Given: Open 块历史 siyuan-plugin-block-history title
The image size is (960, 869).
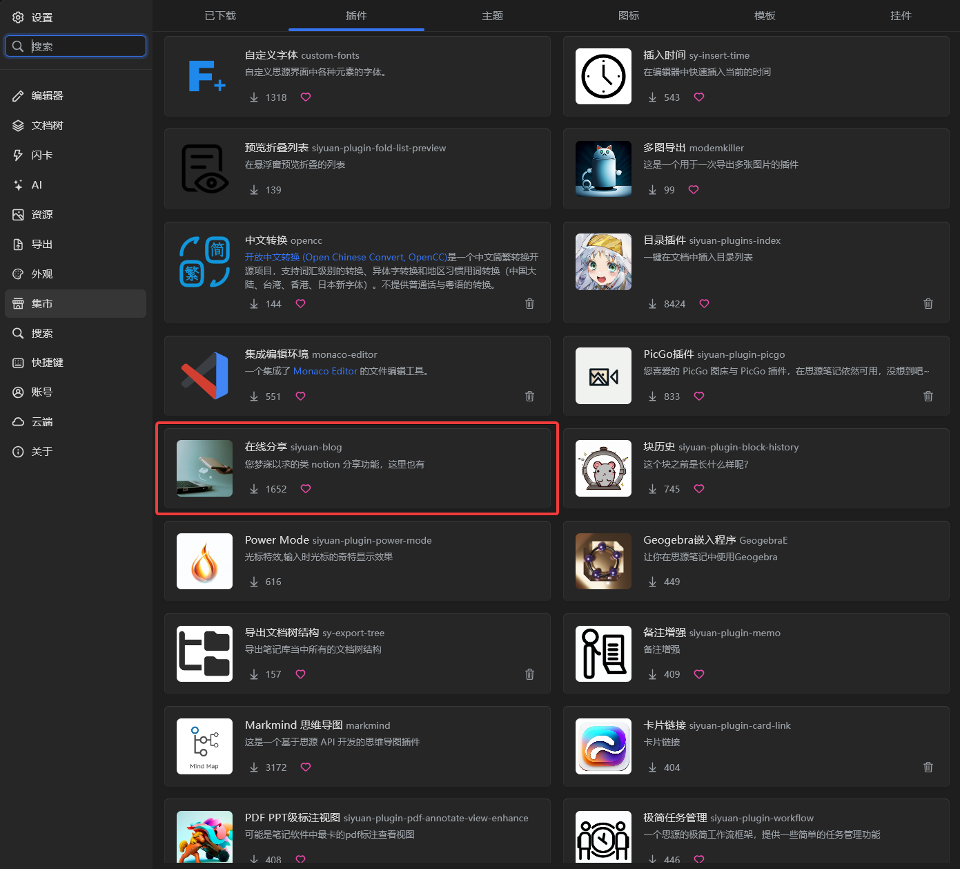Looking at the screenshot, I should tap(721, 447).
